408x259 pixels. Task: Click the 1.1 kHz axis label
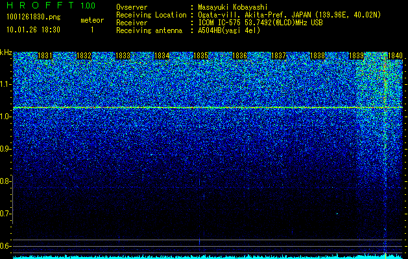[x=5, y=84]
